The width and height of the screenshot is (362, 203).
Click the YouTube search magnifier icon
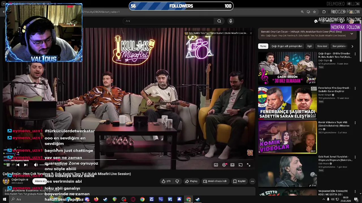point(219,21)
